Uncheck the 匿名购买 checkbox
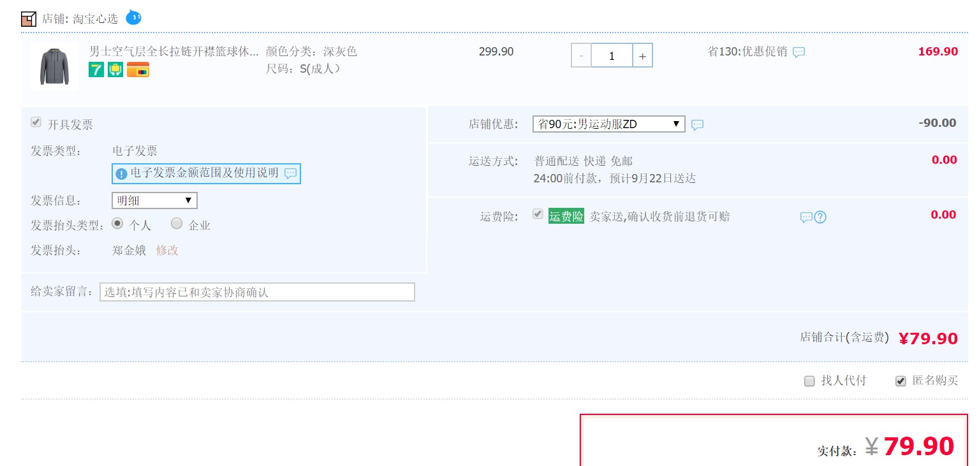The height and width of the screenshot is (466, 979). 901,381
